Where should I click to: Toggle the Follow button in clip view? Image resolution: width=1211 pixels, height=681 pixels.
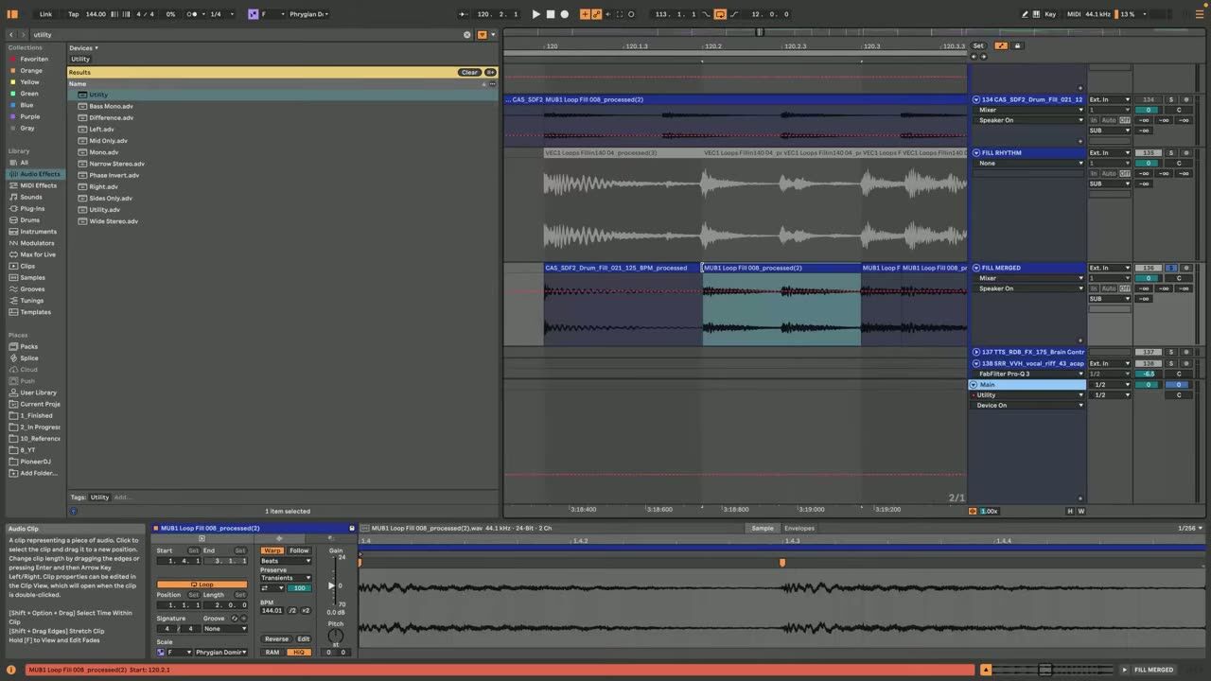(299, 550)
